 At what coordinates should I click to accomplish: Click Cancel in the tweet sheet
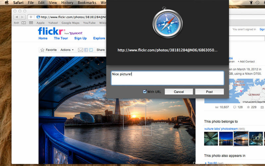[179, 92]
